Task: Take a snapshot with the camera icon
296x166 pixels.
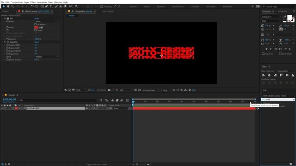Action: [x=109, y=90]
